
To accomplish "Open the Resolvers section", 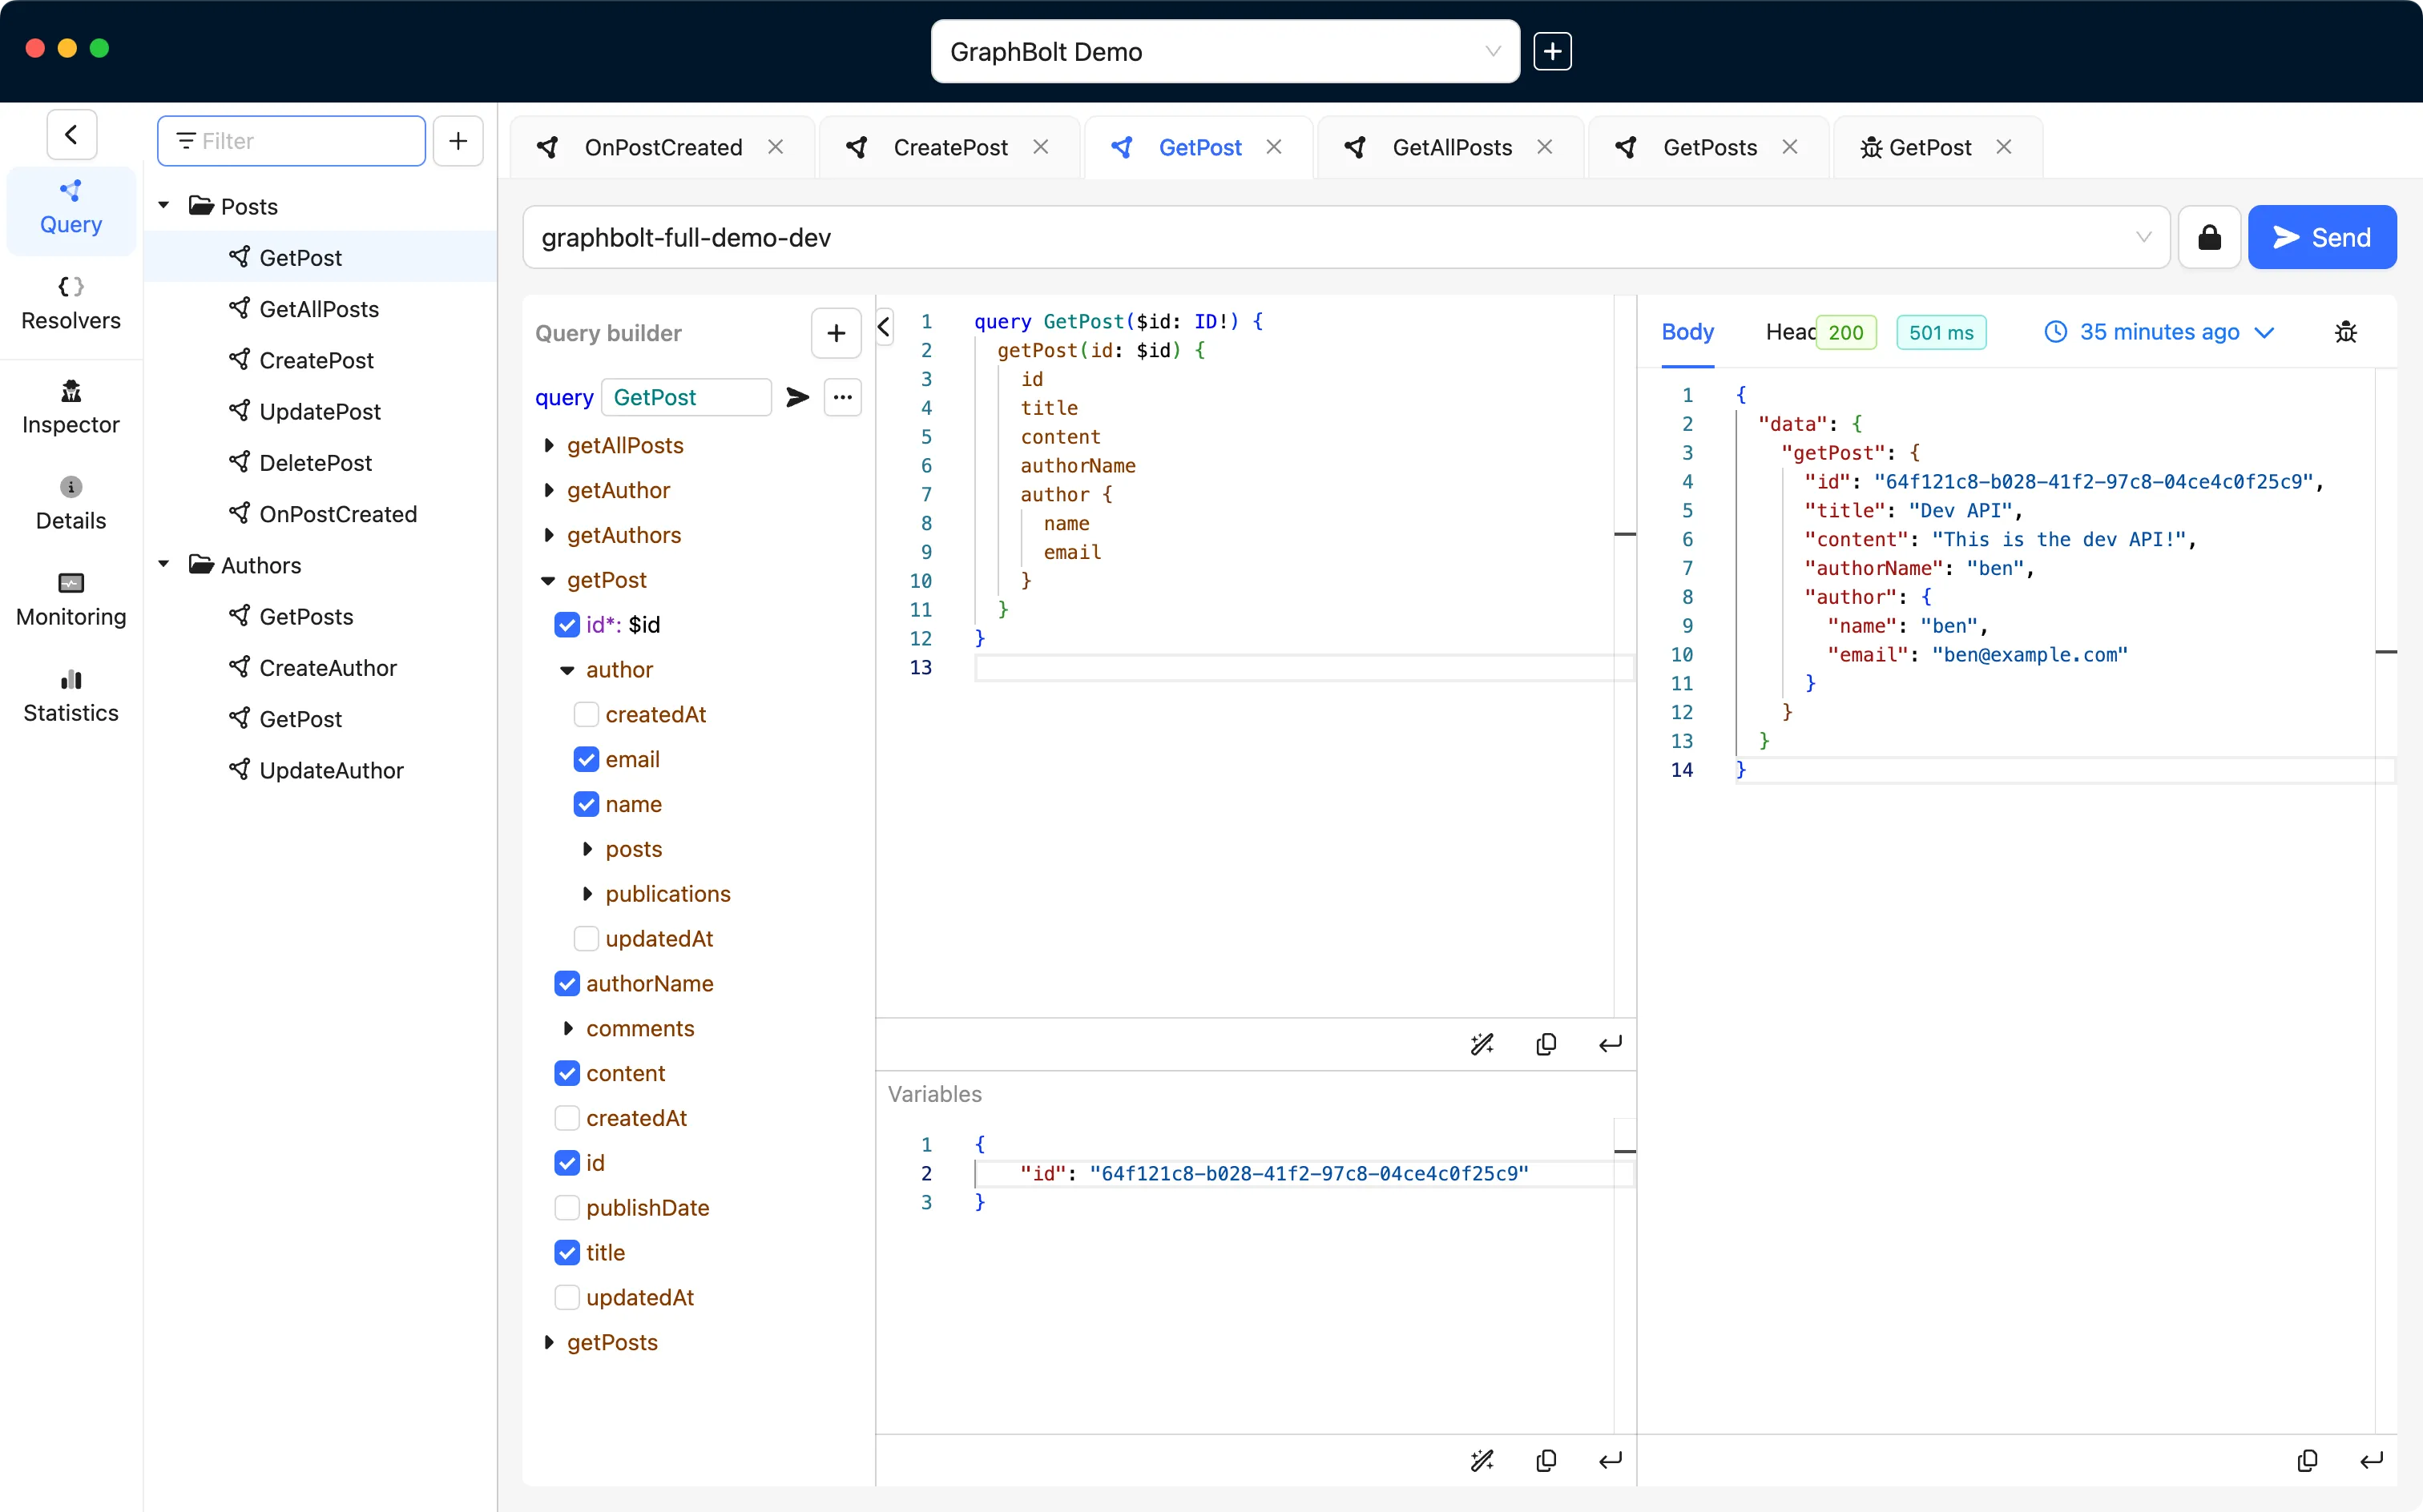I will pyautogui.click(x=70, y=304).
